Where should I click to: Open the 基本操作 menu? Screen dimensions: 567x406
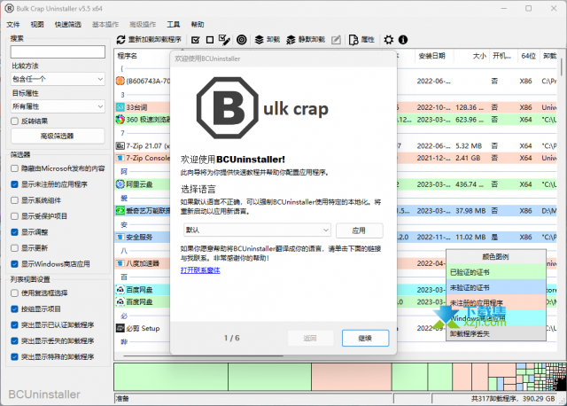coord(105,24)
